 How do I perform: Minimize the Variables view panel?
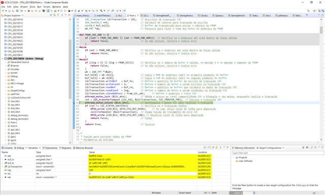pos(224,147)
